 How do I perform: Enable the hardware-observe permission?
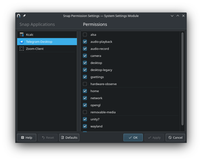click(85, 84)
